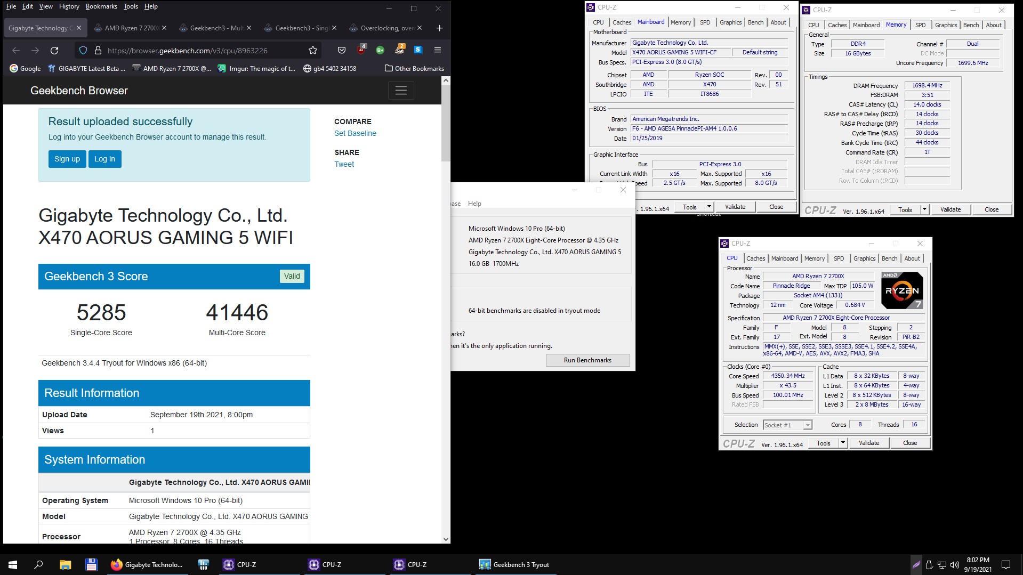Open Tools dropdown arrow in Memory CPU-Z

[924, 209]
